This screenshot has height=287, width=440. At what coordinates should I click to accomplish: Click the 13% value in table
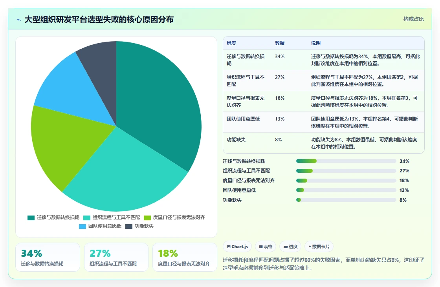click(x=279, y=119)
